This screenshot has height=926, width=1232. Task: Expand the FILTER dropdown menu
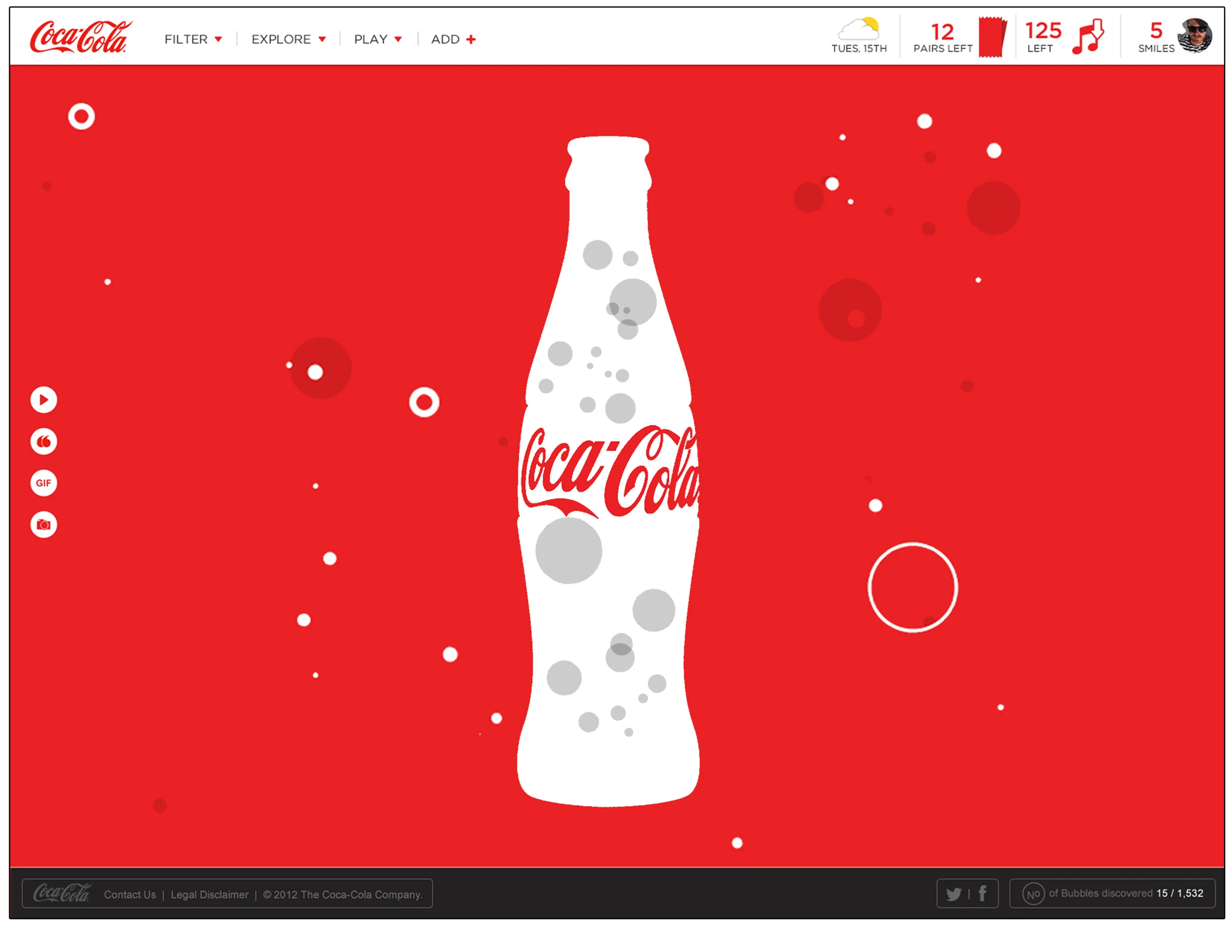pyautogui.click(x=193, y=39)
